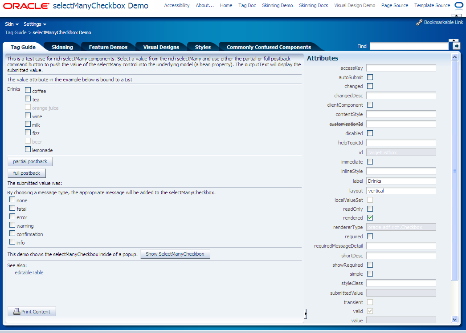Click Show SelectManyCheckbox button
The height and width of the screenshot is (333, 466).
click(175, 254)
